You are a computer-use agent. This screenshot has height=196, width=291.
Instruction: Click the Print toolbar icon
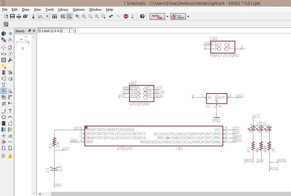tap(19, 16)
